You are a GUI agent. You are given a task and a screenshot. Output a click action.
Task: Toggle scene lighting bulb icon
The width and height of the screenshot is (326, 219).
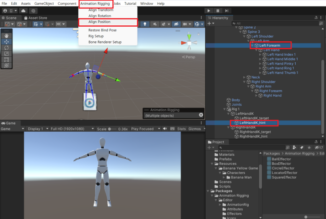click(x=145, y=24)
